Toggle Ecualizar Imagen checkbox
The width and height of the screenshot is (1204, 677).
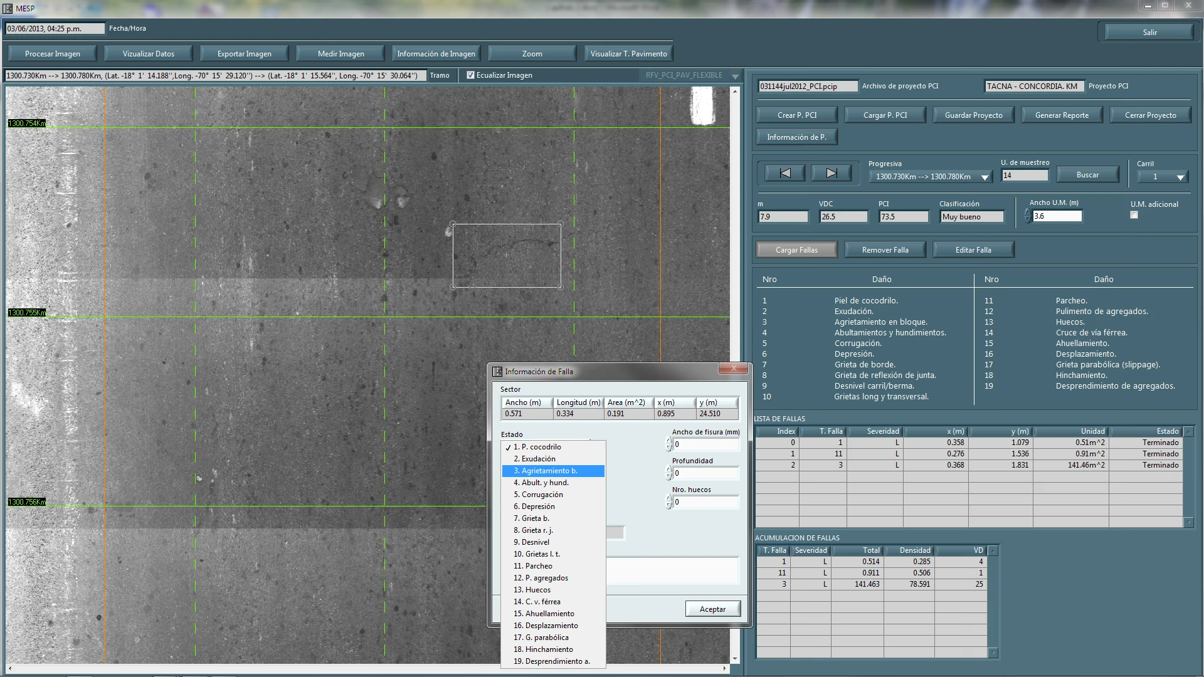click(x=470, y=75)
